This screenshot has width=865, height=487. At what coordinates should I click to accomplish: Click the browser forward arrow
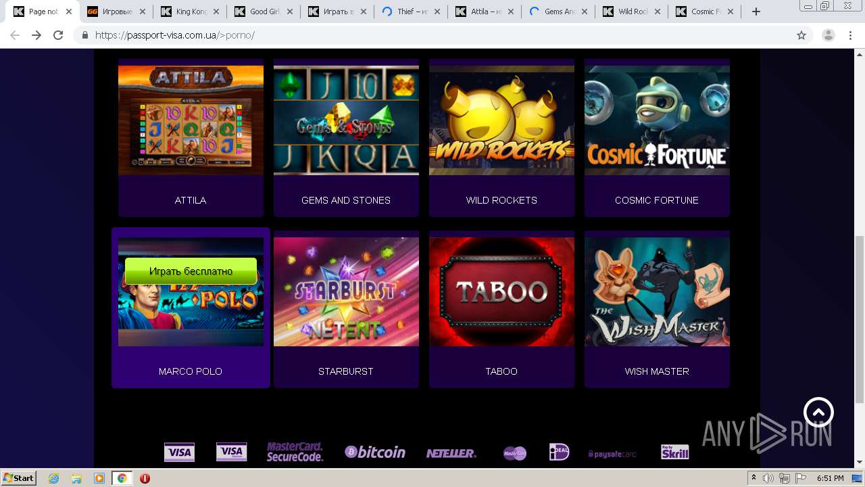point(36,35)
